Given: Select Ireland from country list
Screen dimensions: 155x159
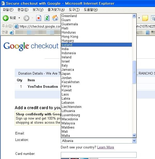Looking at the screenshot, I should [x=97, y=57].
